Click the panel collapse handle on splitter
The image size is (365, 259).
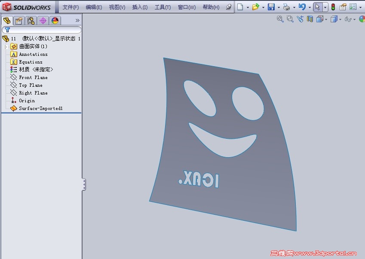(84, 185)
